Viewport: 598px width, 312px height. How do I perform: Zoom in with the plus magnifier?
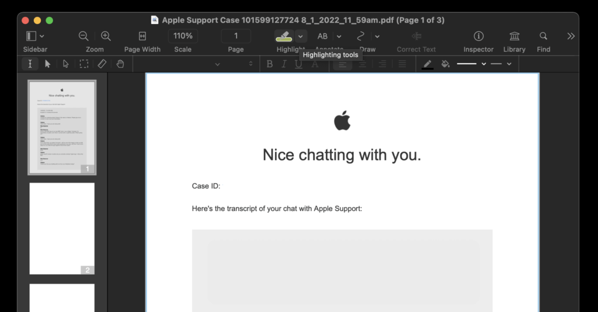click(106, 36)
